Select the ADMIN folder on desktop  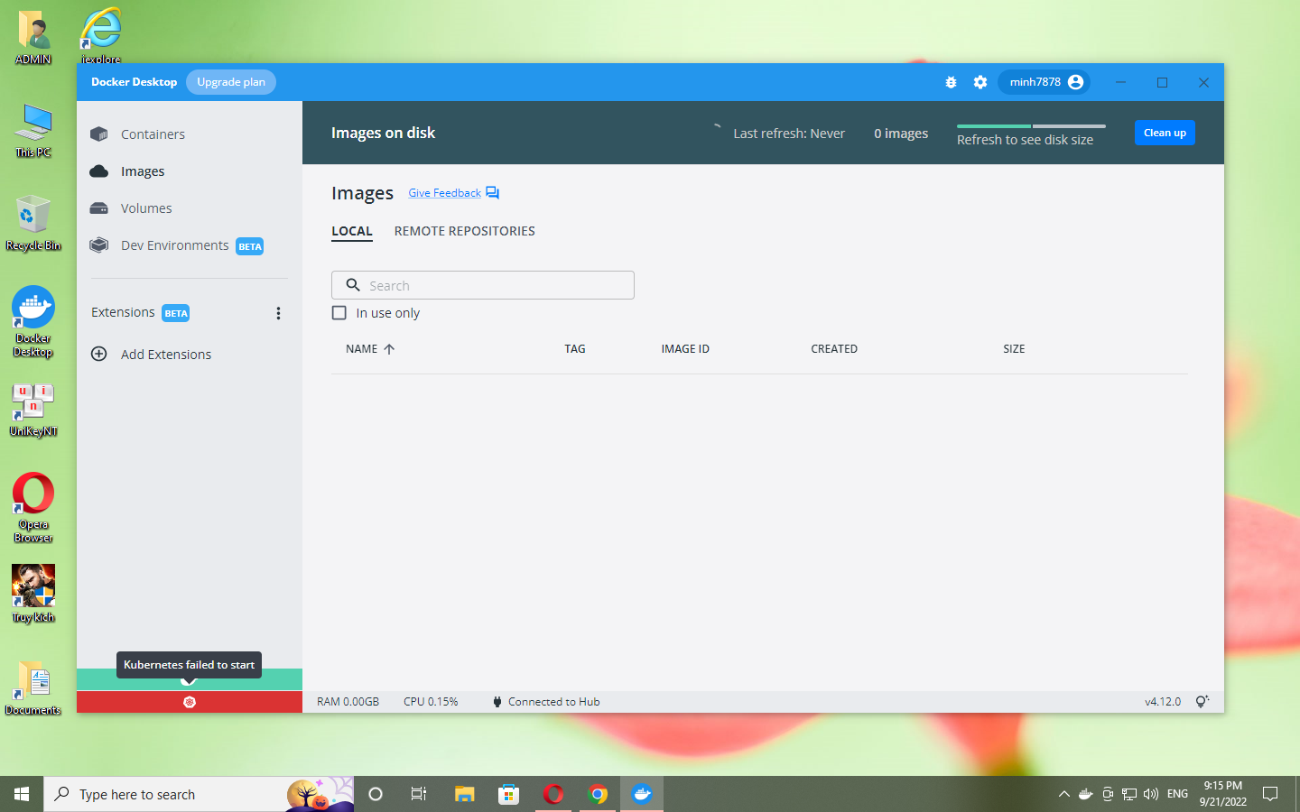(33, 38)
